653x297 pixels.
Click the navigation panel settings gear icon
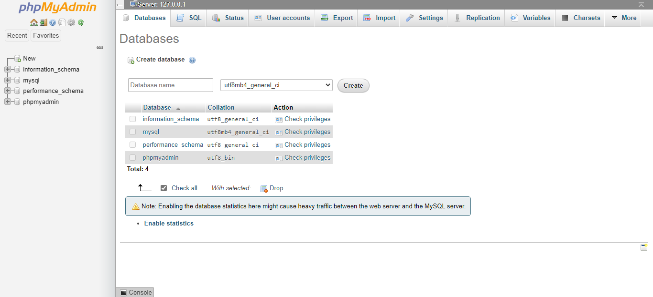[71, 22]
